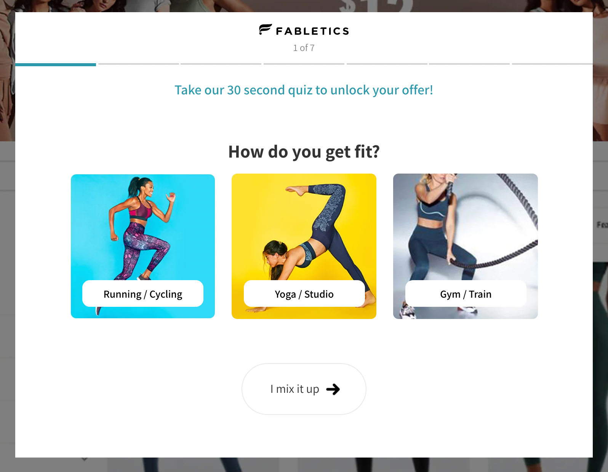The width and height of the screenshot is (608, 472).
Task: Click the How do you get fit heading
Action: 304,152
